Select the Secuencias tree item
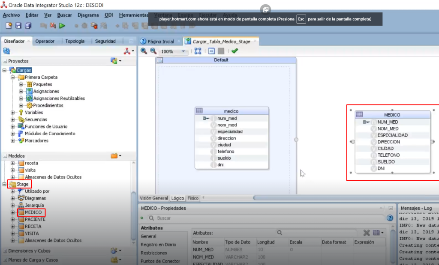Viewport: 439px width, 265px height. [36, 119]
